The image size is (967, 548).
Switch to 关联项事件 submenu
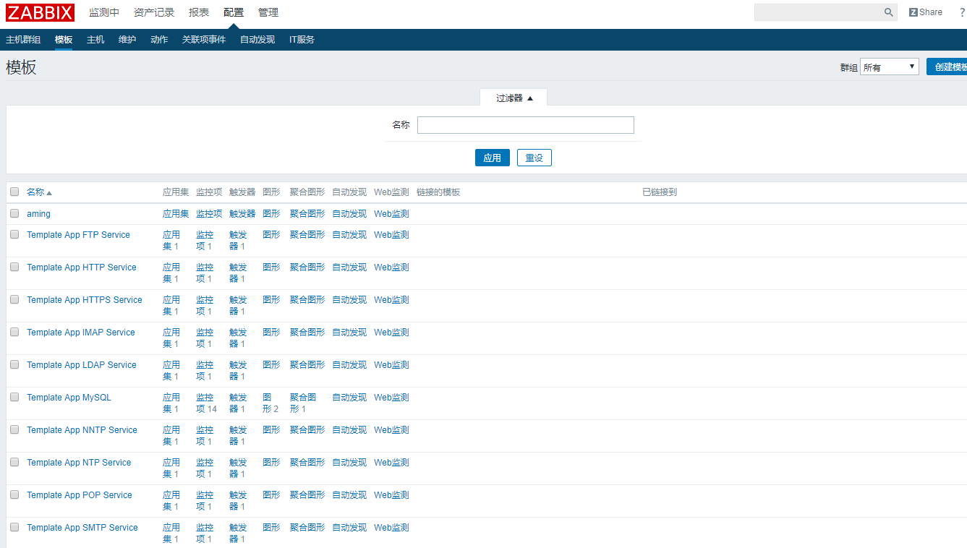click(x=204, y=40)
